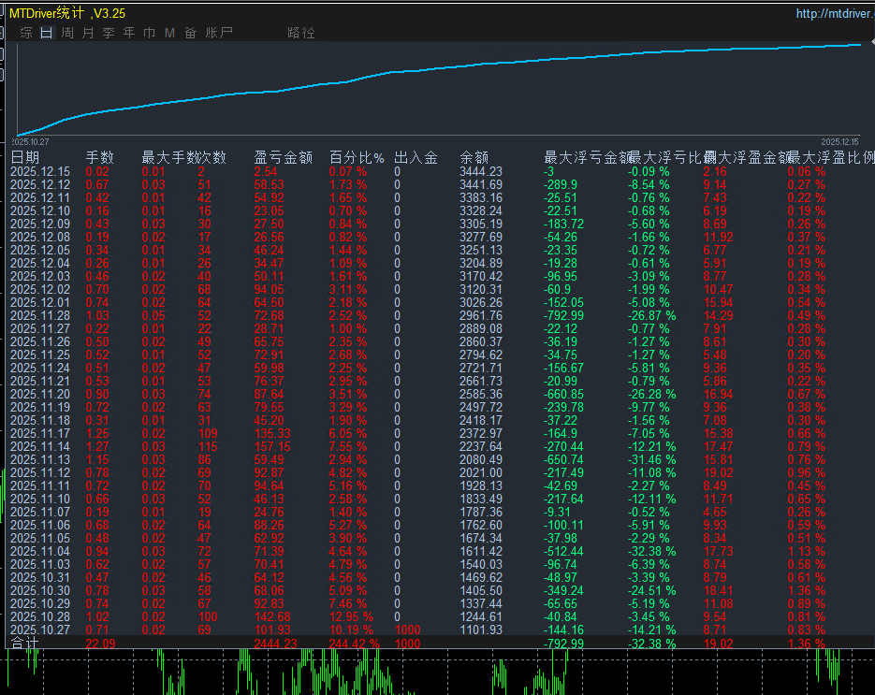Viewport: 875px width, 695px height.
Task: Click floating loss ratio -26.87 %
Action: pos(651,316)
